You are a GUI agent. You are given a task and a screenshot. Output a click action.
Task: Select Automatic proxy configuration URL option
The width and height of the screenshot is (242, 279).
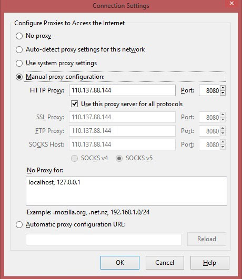click(19, 225)
